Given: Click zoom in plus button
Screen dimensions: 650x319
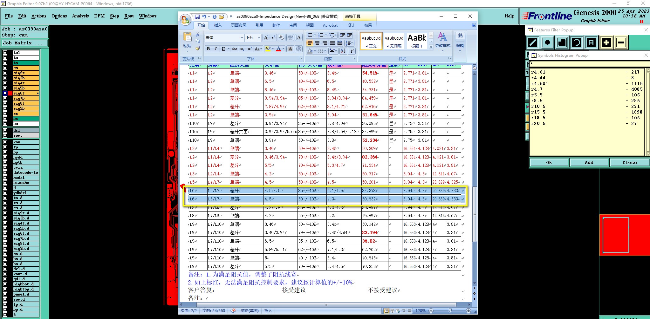Looking at the screenshot, I should (469, 311).
